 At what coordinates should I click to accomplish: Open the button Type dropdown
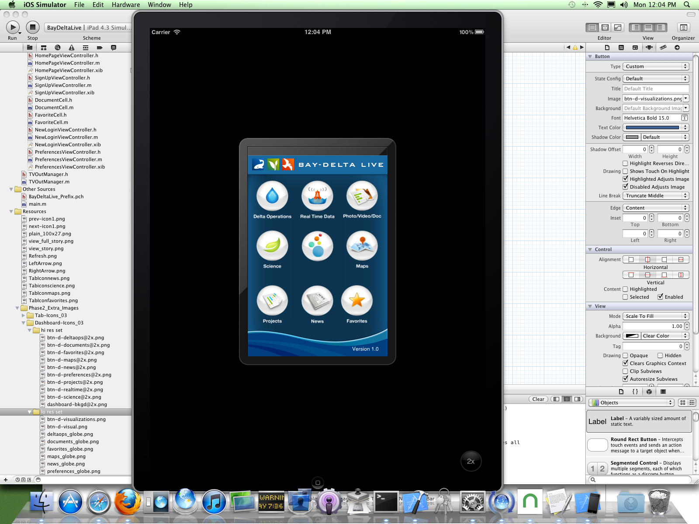[x=656, y=66]
